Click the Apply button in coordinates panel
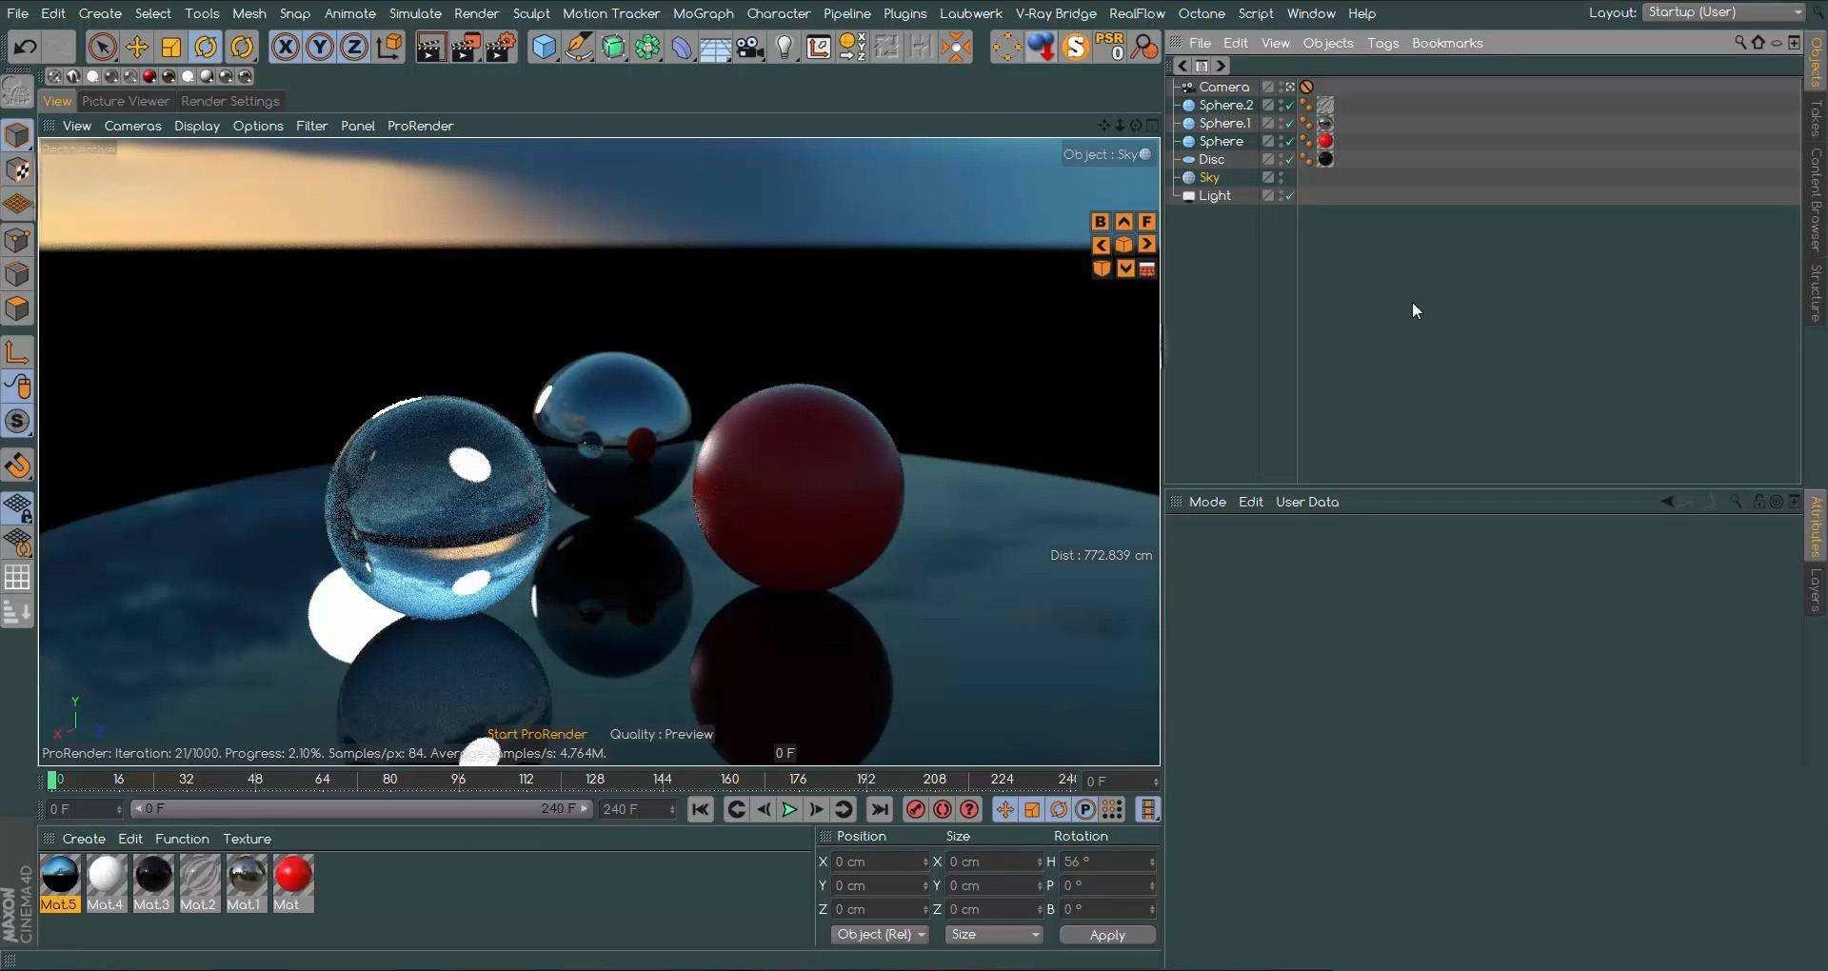The image size is (1828, 971). click(x=1106, y=936)
